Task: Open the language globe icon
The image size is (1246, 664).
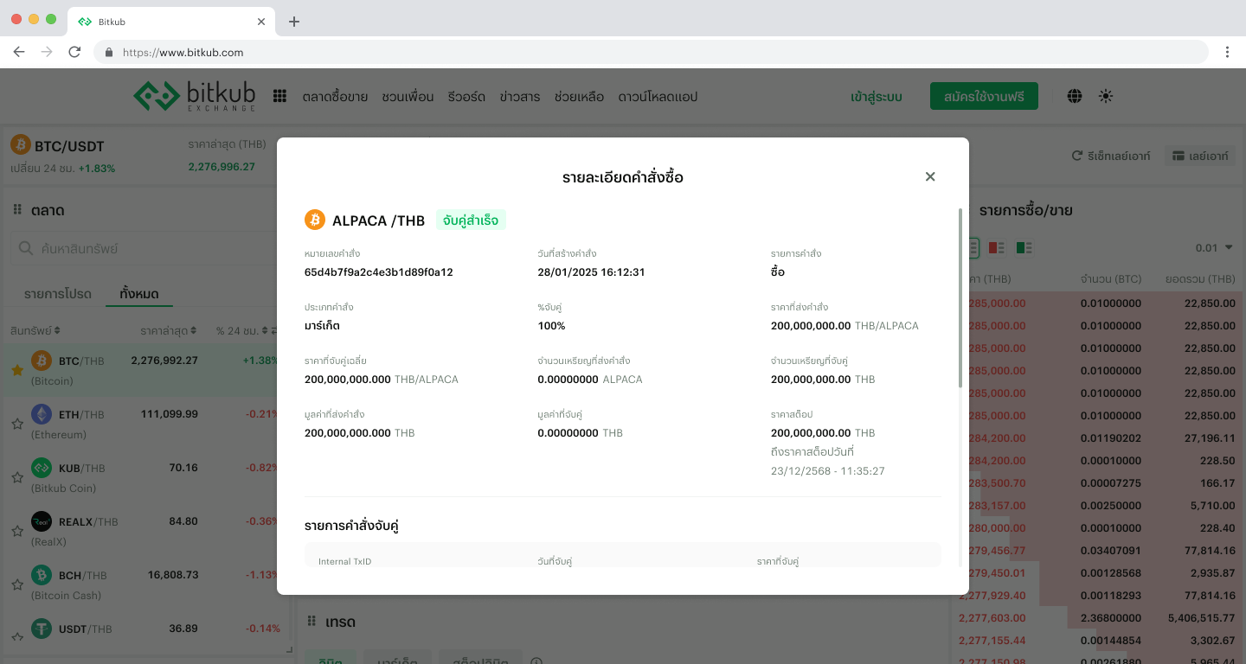Action: (x=1075, y=96)
